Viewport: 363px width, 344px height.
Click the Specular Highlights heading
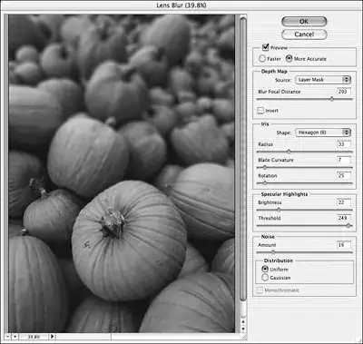tap(284, 194)
